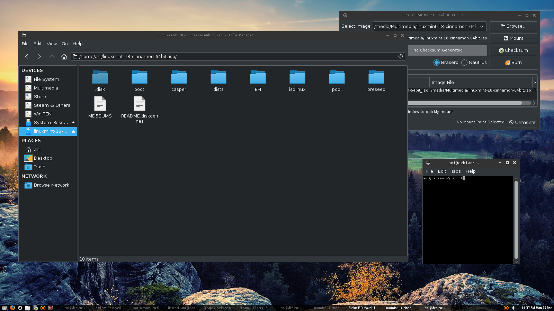Viewport: 554px width, 311px height.
Task: Open the terminal's Edit menu
Action: coord(442,171)
